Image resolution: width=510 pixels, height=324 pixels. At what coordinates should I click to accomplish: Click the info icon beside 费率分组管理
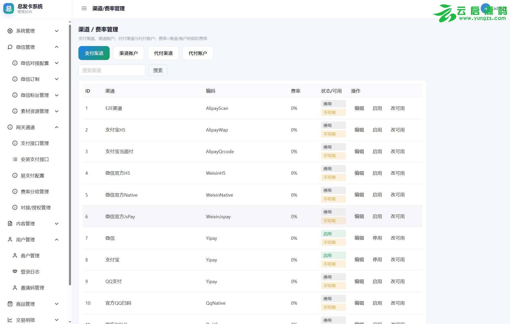click(x=15, y=192)
